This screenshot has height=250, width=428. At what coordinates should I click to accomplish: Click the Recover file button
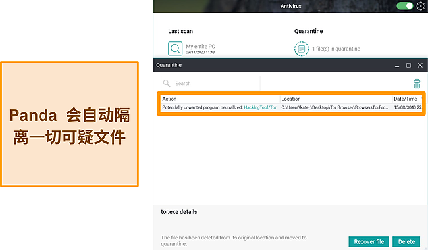point(369,242)
